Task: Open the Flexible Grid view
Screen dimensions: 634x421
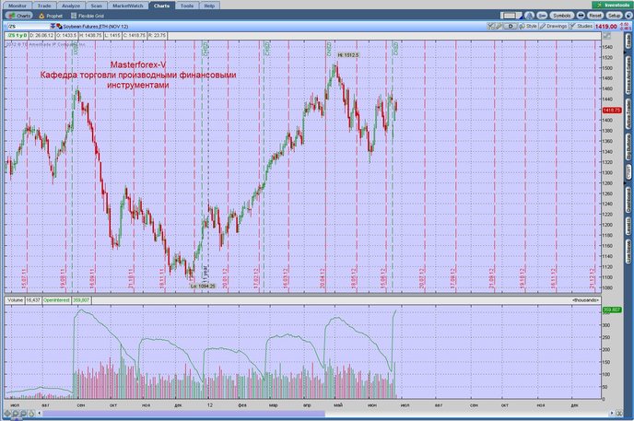Action: (88, 16)
